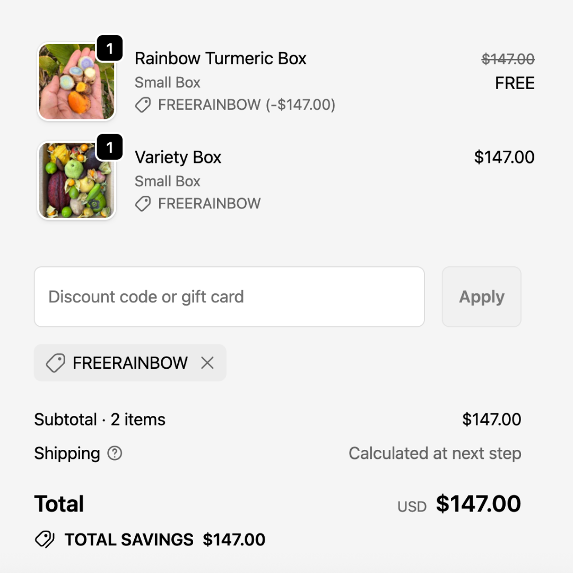Click the quantity badge on Rainbow Turmeric Box
Screen dimensions: 573x573
click(110, 49)
